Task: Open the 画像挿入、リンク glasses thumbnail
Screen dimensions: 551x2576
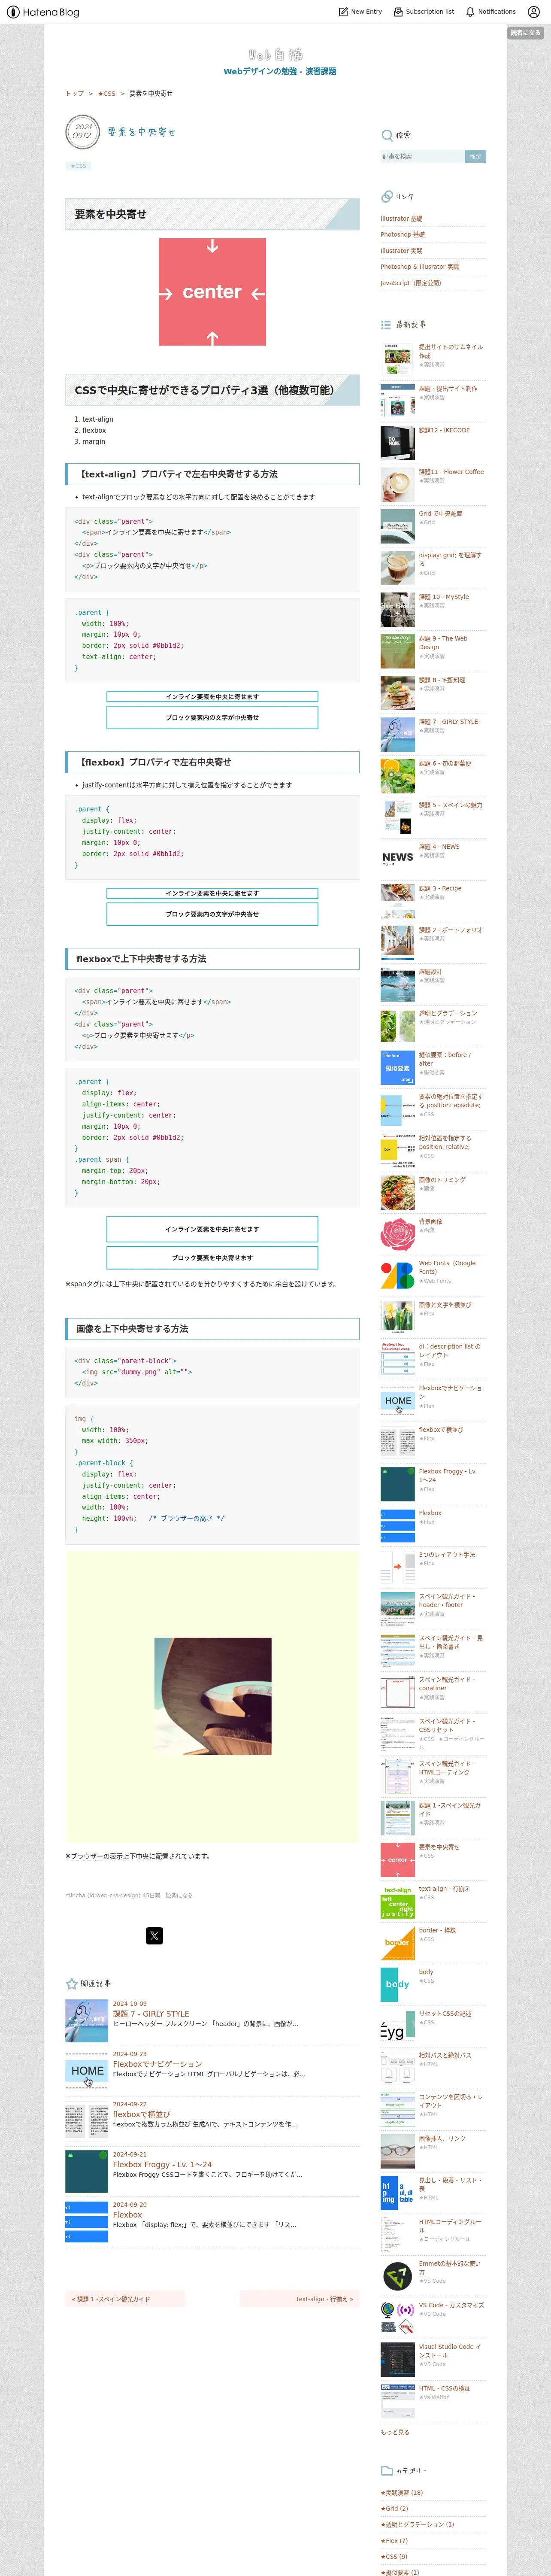Action: [397, 2151]
